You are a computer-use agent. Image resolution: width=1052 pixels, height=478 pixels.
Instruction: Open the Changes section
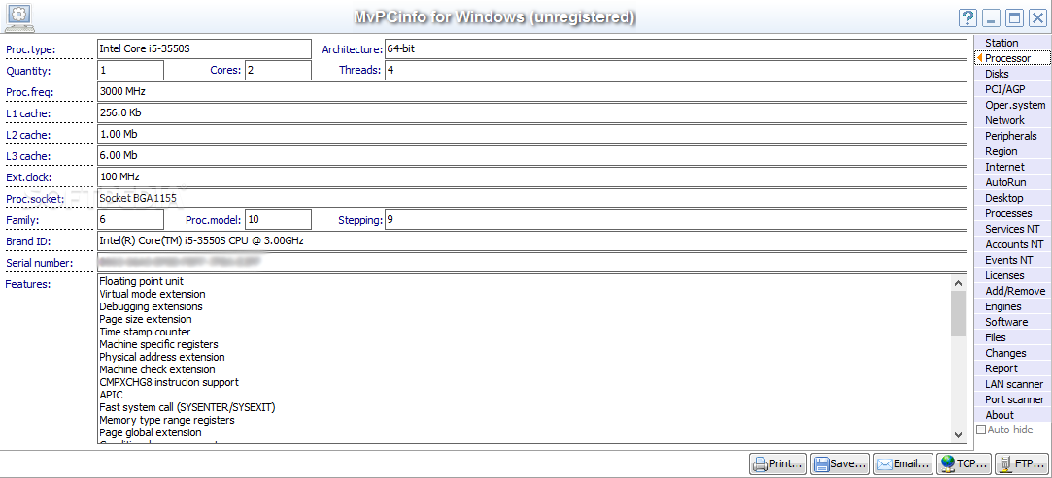1012,353
